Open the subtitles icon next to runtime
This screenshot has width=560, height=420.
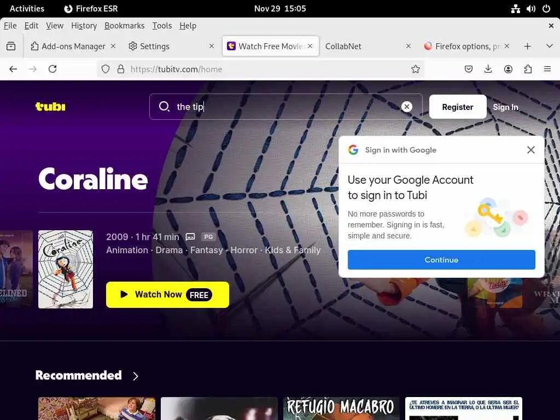190,237
